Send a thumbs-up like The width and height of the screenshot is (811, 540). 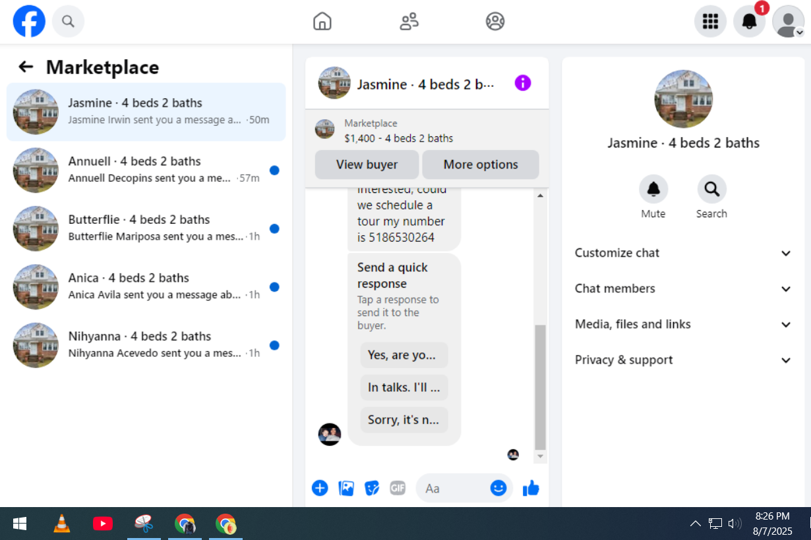point(531,488)
